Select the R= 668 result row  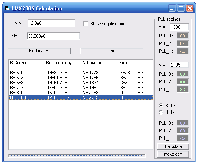(x=81, y=83)
